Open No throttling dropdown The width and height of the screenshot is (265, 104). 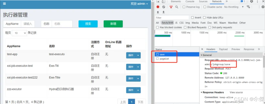click(x=234, y=7)
